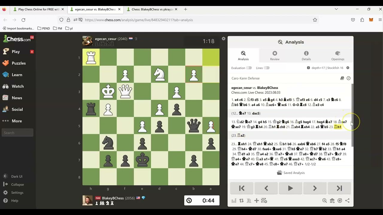Click the plus new analysis icon
This screenshot has width=383, height=215.
256,201
